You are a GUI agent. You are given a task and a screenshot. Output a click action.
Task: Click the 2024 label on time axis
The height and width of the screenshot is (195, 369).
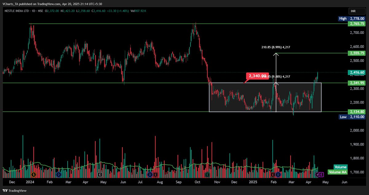30,182
